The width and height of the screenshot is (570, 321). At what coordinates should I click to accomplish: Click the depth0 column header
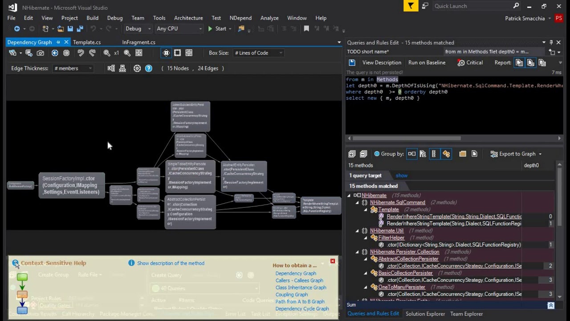(531, 165)
